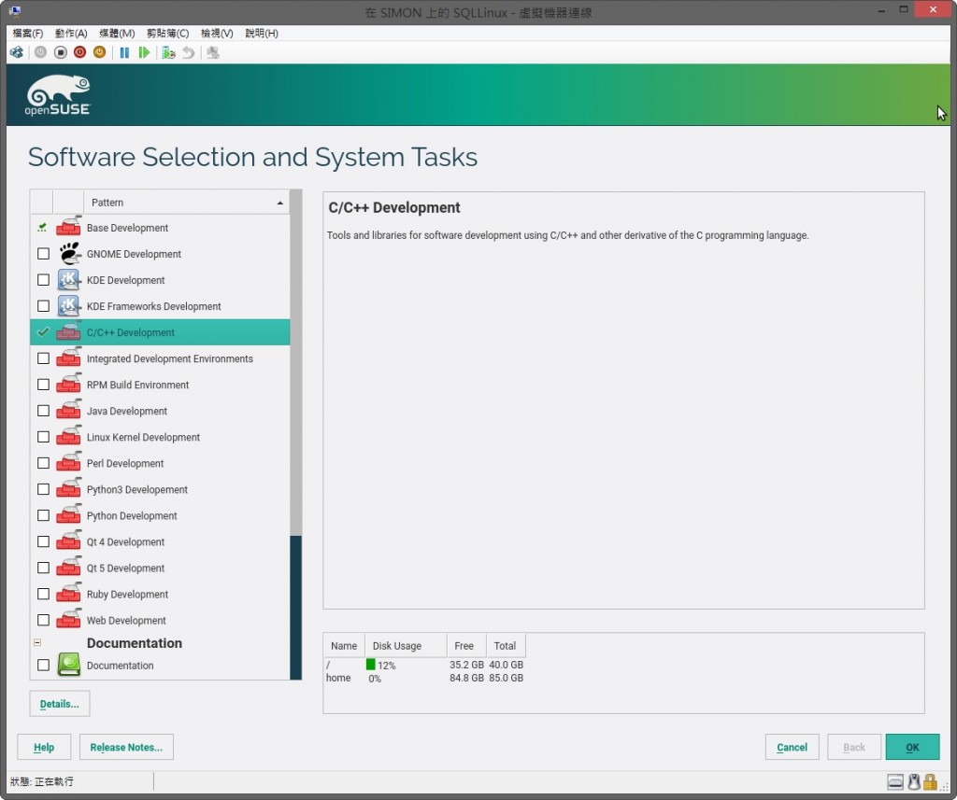The image size is (957, 800).
Task: Open the 說明(H) menu
Action: tap(262, 33)
